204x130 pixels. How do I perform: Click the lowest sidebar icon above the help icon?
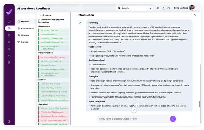pos(9,62)
